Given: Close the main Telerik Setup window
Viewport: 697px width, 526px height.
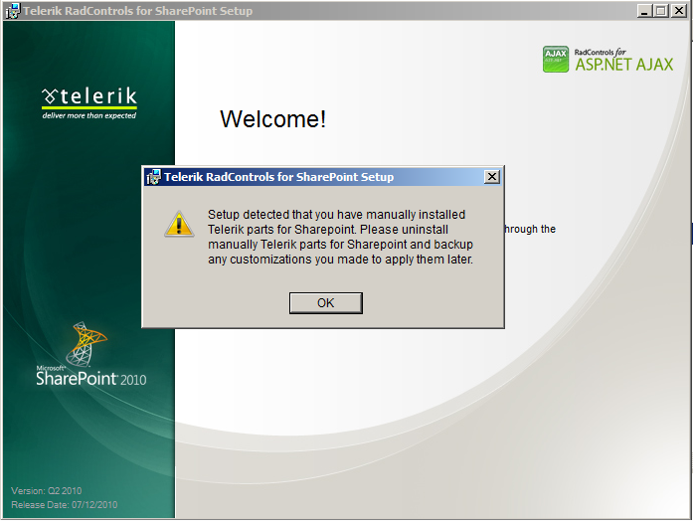Looking at the screenshot, I should tap(679, 11).
